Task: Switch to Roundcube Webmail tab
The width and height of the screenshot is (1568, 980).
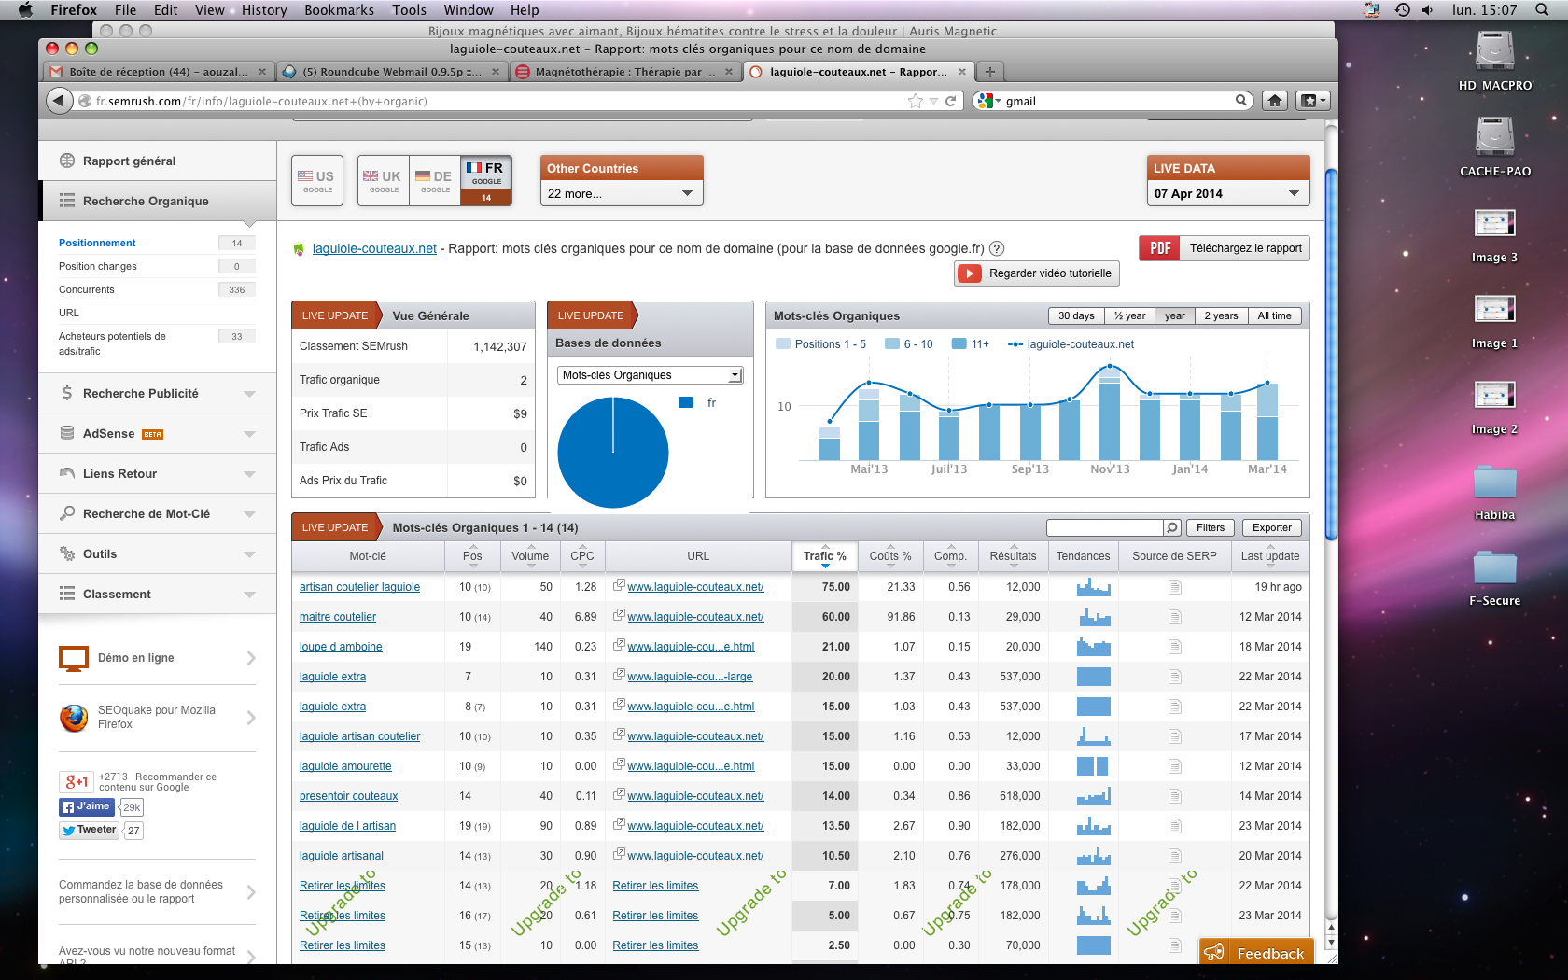Action: click(391, 72)
